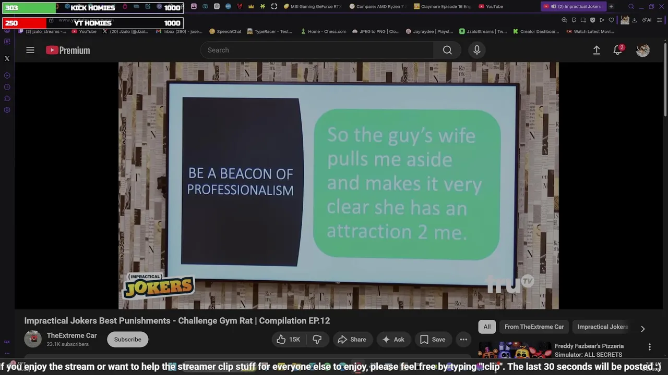
Task: Open the Home - Chess.com bookmark
Action: pyautogui.click(x=323, y=31)
